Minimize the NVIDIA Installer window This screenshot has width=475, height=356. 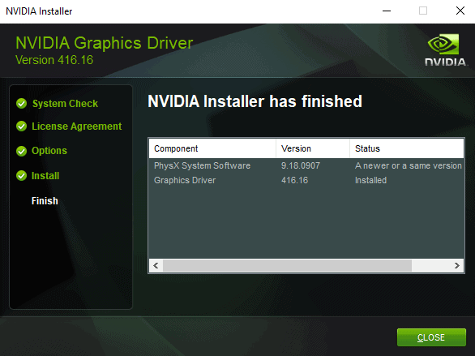tap(387, 11)
